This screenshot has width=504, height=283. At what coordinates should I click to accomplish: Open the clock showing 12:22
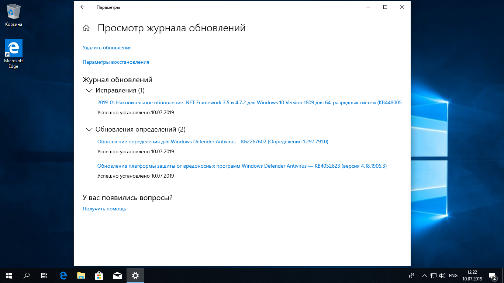coord(472,275)
